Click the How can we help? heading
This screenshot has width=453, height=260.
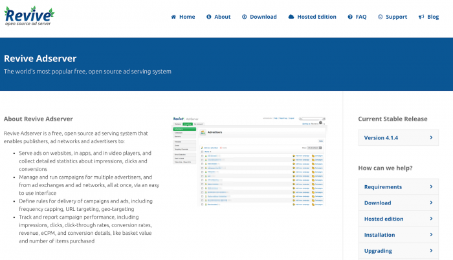click(x=386, y=168)
